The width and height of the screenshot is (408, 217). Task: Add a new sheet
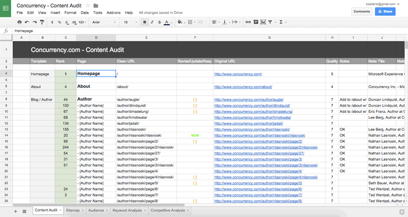coord(15,211)
